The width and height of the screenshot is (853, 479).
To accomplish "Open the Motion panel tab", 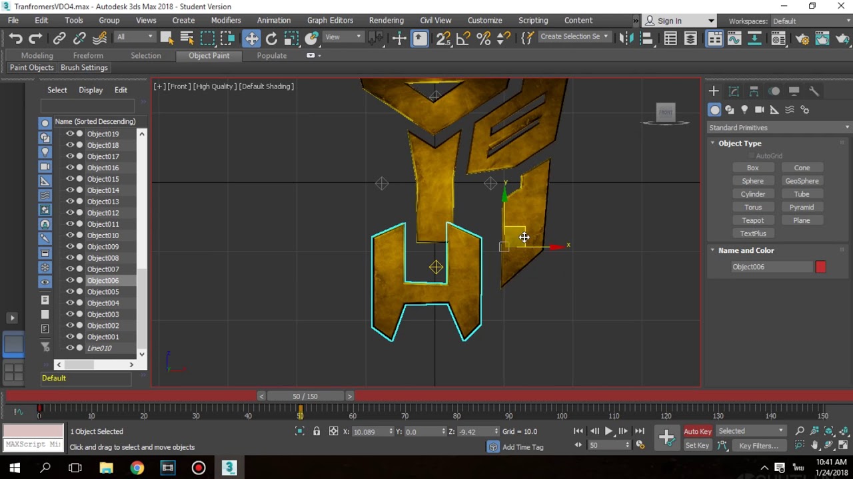I will click(x=774, y=91).
